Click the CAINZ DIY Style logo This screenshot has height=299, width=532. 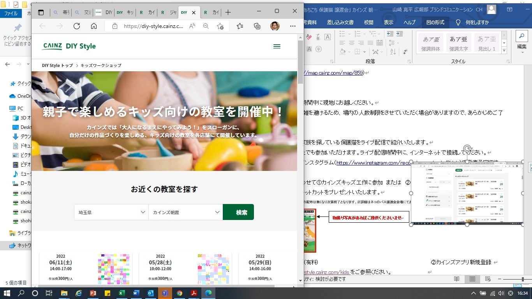[69, 46]
